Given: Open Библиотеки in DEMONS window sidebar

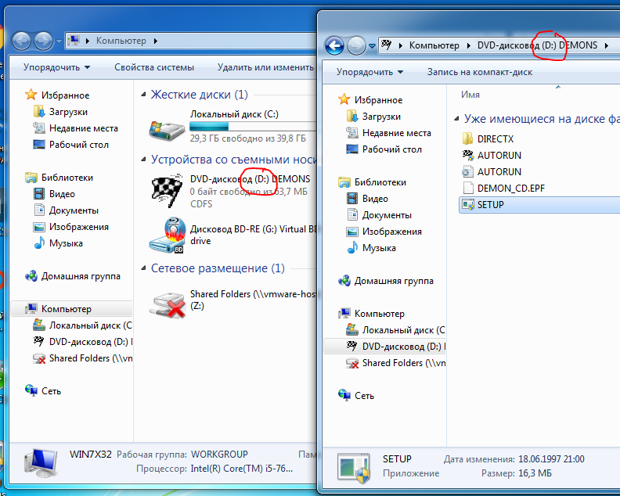Looking at the screenshot, I should 380,182.
